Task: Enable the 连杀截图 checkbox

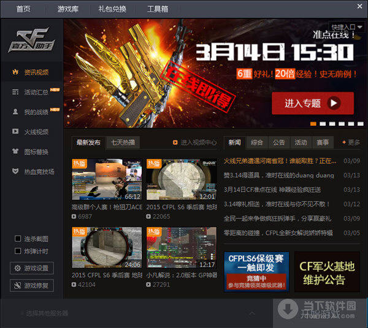Action: click(18, 238)
